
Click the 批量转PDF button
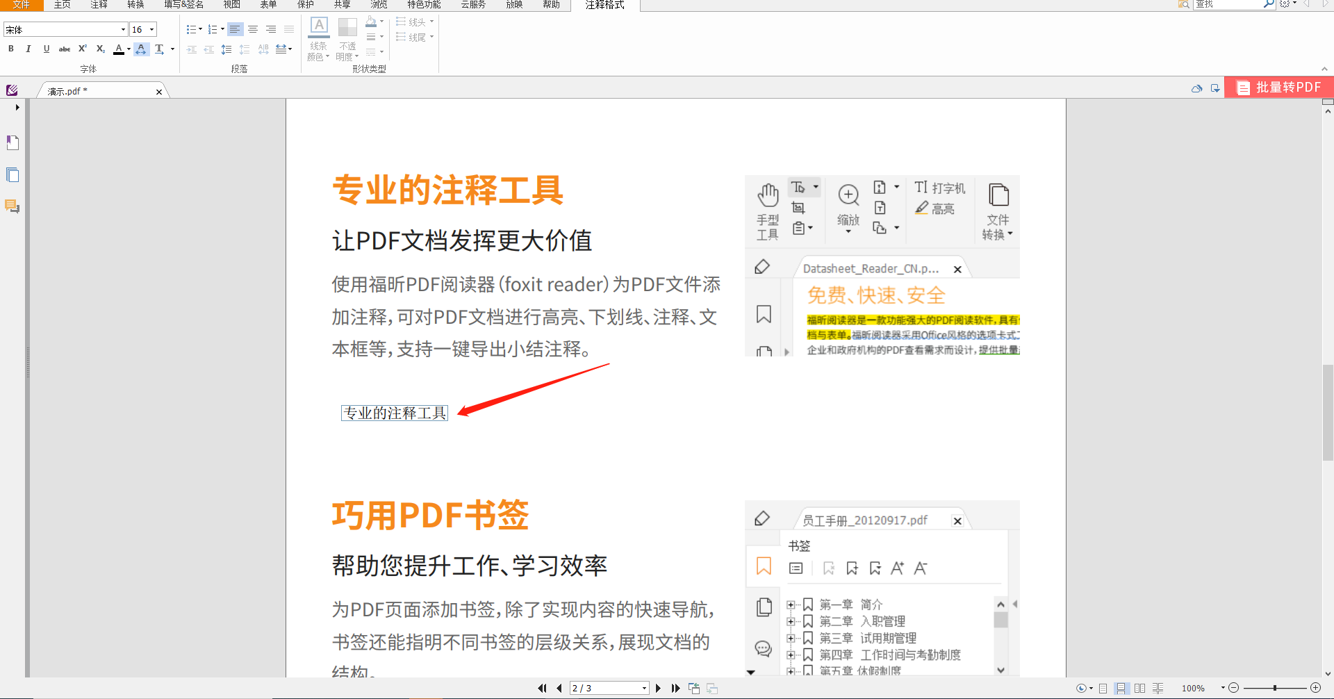(1278, 87)
